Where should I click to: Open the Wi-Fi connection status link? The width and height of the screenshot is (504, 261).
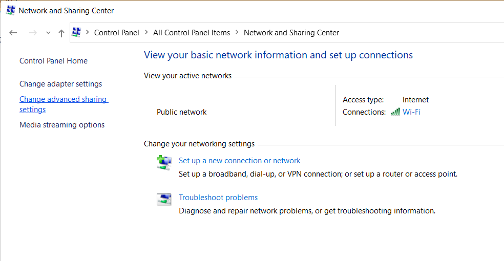click(x=411, y=112)
